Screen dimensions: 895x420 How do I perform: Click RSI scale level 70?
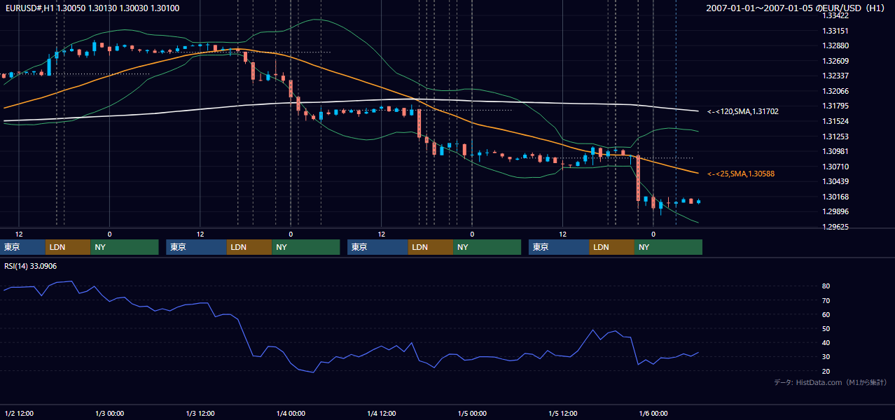[826, 300]
